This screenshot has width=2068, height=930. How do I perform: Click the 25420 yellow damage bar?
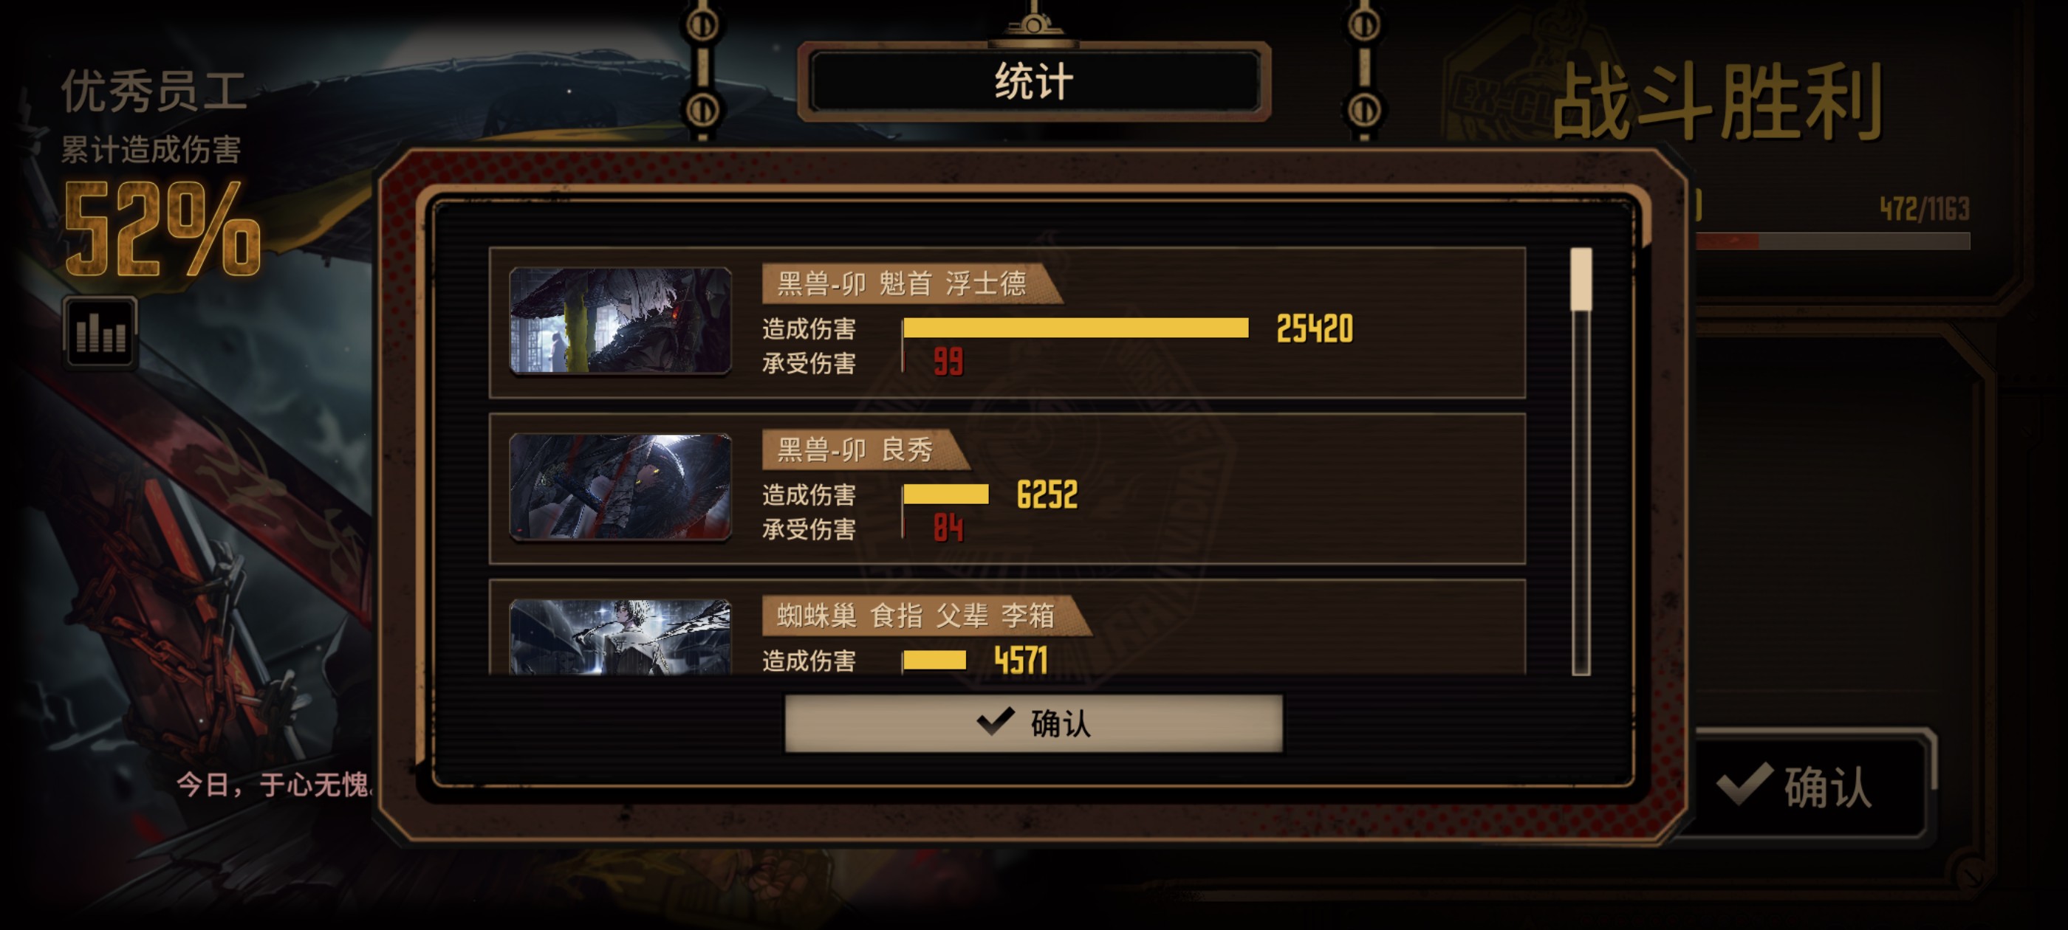(x=1076, y=328)
